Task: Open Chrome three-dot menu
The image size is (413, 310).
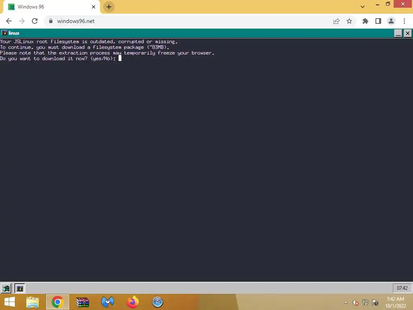Action: click(x=404, y=21)
